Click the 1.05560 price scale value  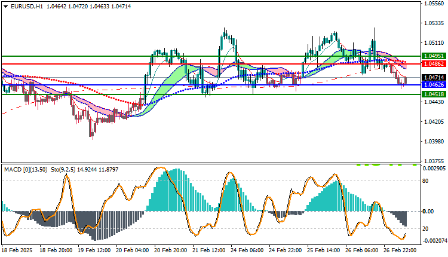click(434, 4)
